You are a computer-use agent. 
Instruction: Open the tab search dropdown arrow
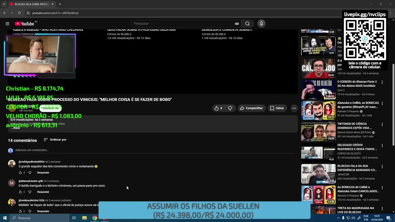(4, 4)
